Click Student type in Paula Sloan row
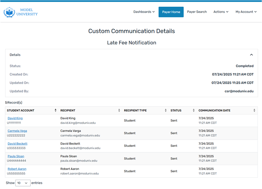Screen dimensions: 262x189 point(130,158)
